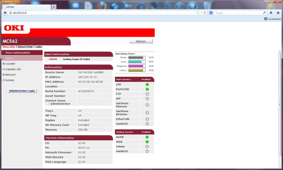This screenshot has height=170, width=283.
Task: Open the orange Firefox menu button
Action: pyautogui.click(x=10, y=1)
